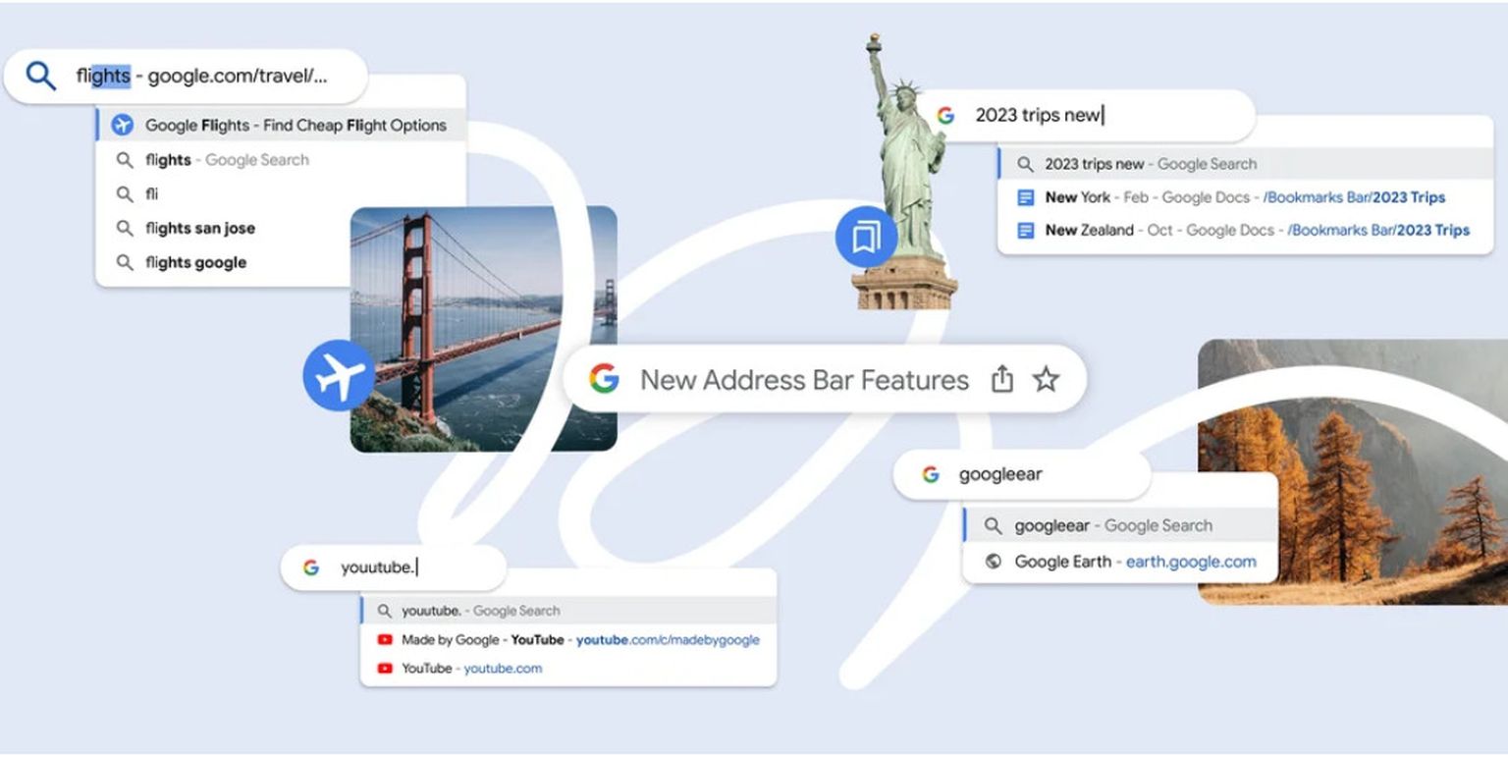Click Docs icon beside New York
1508x757 pixels.
point(1025,197)
